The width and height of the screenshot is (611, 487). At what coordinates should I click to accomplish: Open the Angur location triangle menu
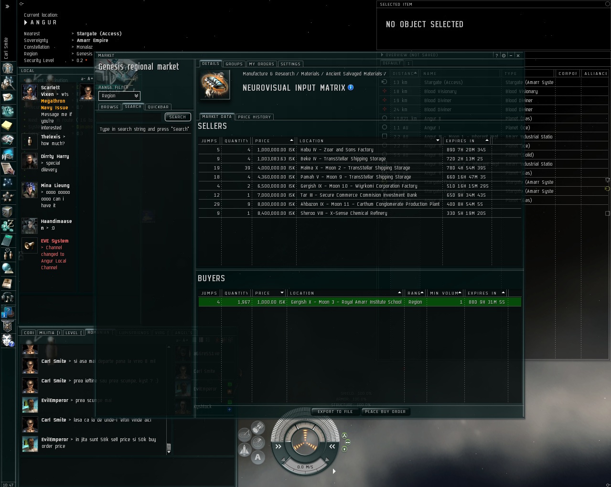[26, 22]
